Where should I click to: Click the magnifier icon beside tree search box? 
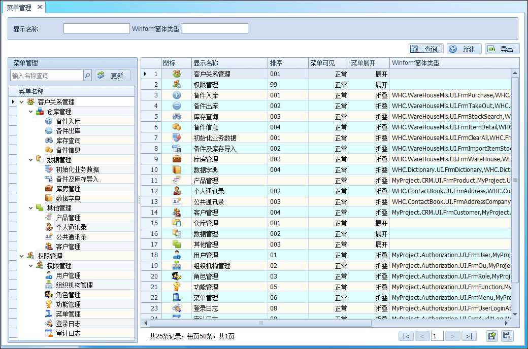pos(87,76)
